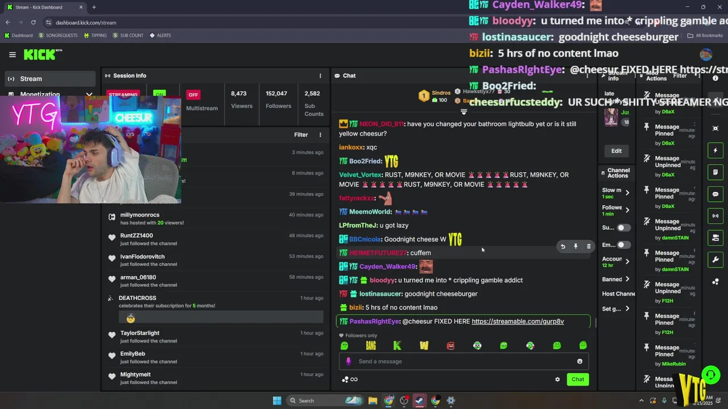
Task: Open TIPPING bookmark
Action: tap(95, 35)
